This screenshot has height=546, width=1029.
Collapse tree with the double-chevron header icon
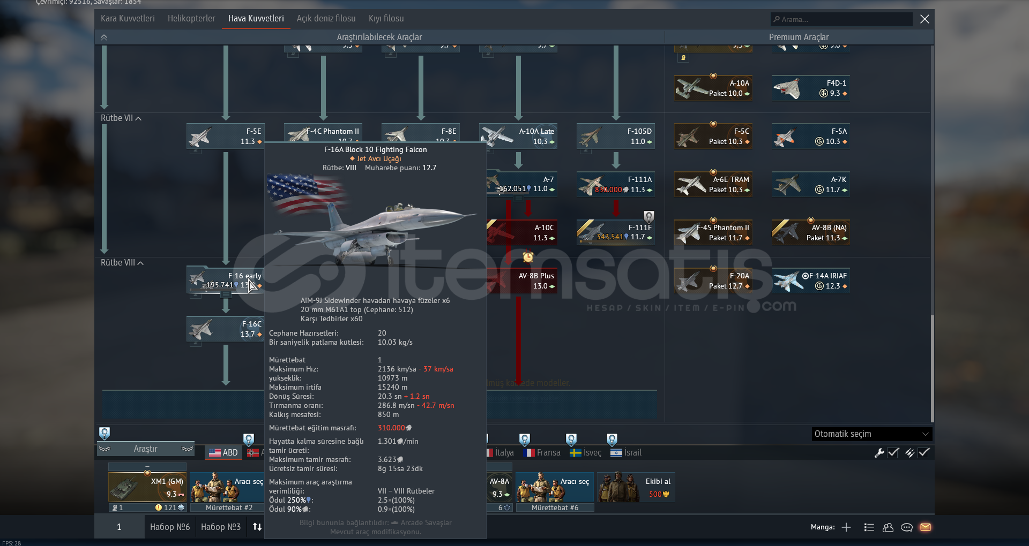(x=104, y=37)
